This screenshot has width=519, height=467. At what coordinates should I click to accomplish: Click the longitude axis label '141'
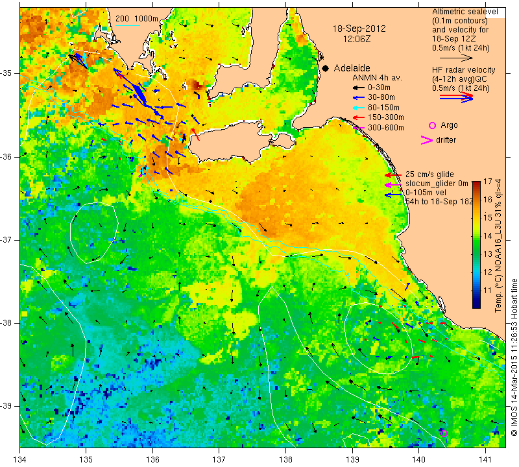click(x=485, y=459)
